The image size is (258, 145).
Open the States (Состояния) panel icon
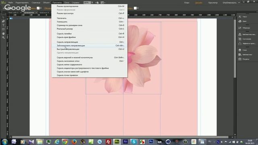pyautogui.click(x=240, y=39)
